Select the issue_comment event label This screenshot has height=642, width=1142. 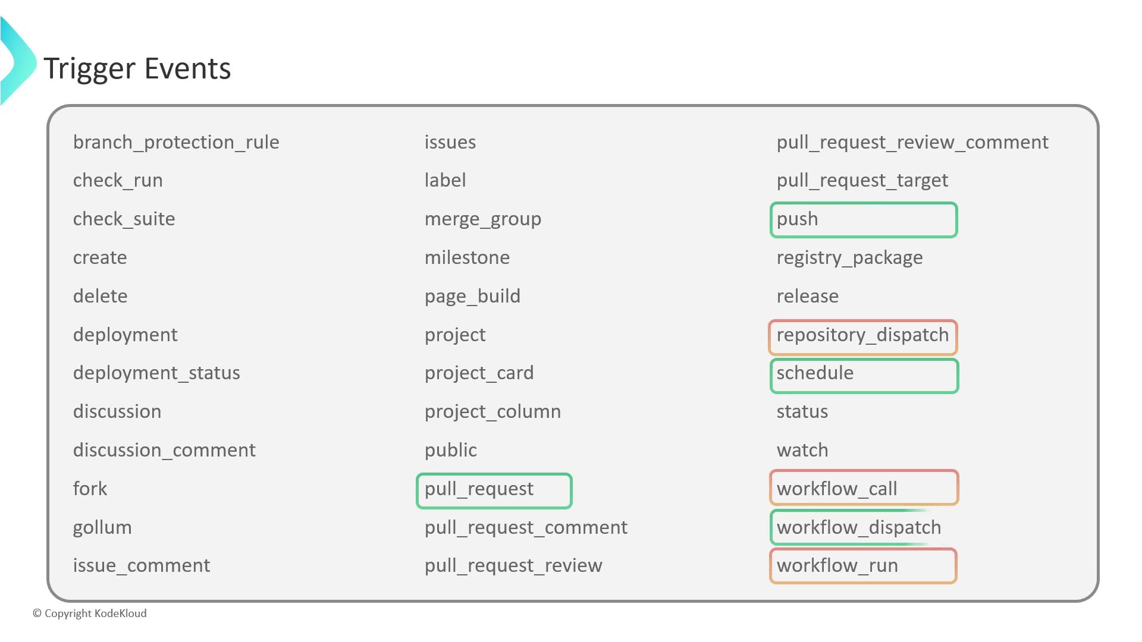[142, 566]
